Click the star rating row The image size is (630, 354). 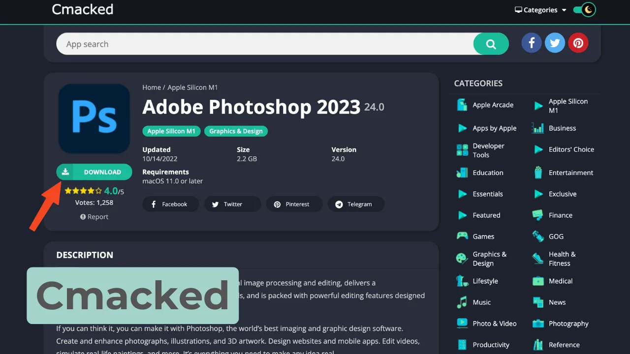83,191
